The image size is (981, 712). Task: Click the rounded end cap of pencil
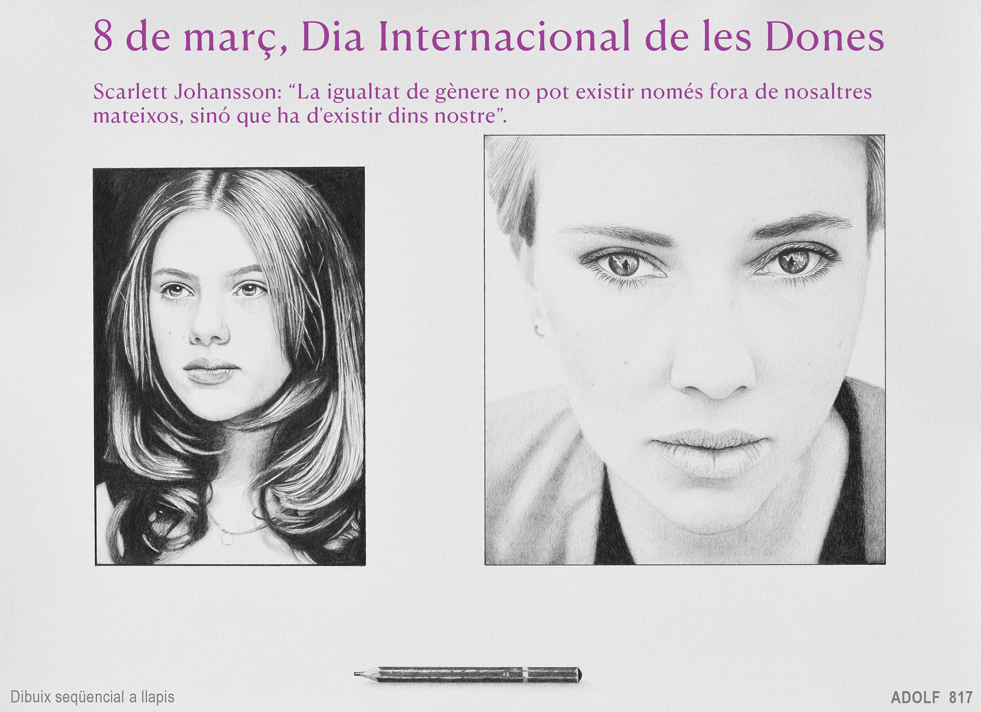pos(579,675)
